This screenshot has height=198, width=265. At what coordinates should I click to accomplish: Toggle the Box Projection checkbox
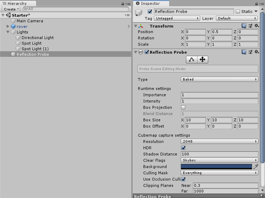[183, 107]
